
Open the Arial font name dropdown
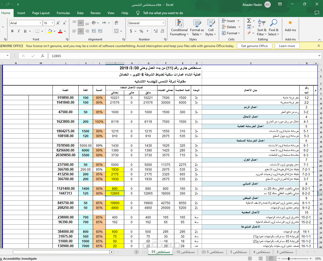click(40, 23)
